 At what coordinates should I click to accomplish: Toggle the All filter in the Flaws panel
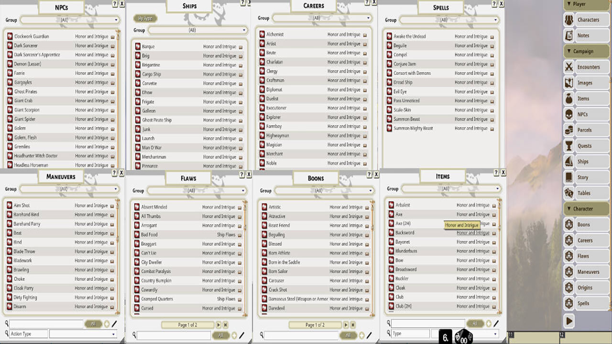(x=221, y=335)
